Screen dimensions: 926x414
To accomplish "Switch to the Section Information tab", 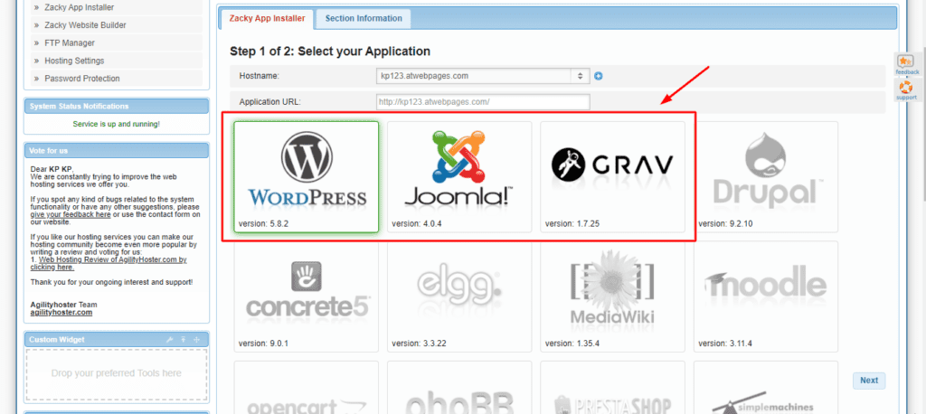I will point(364,18).
